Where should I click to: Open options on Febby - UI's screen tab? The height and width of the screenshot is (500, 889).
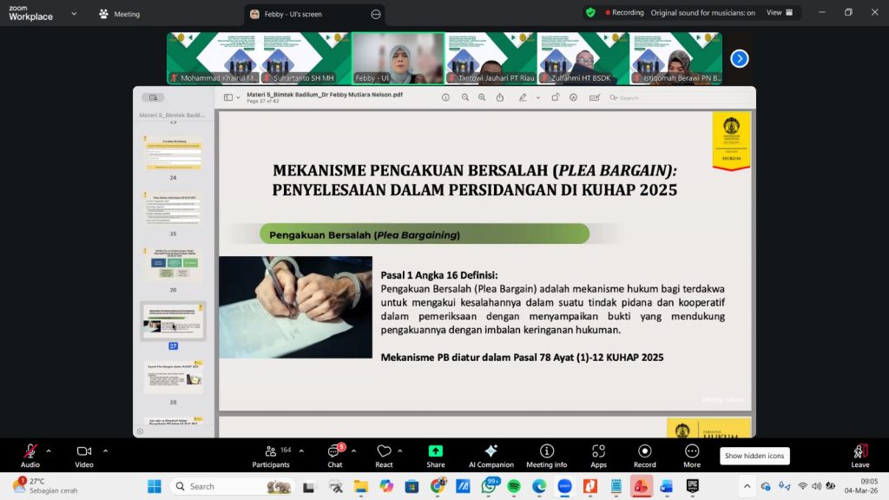coord(376,14)
